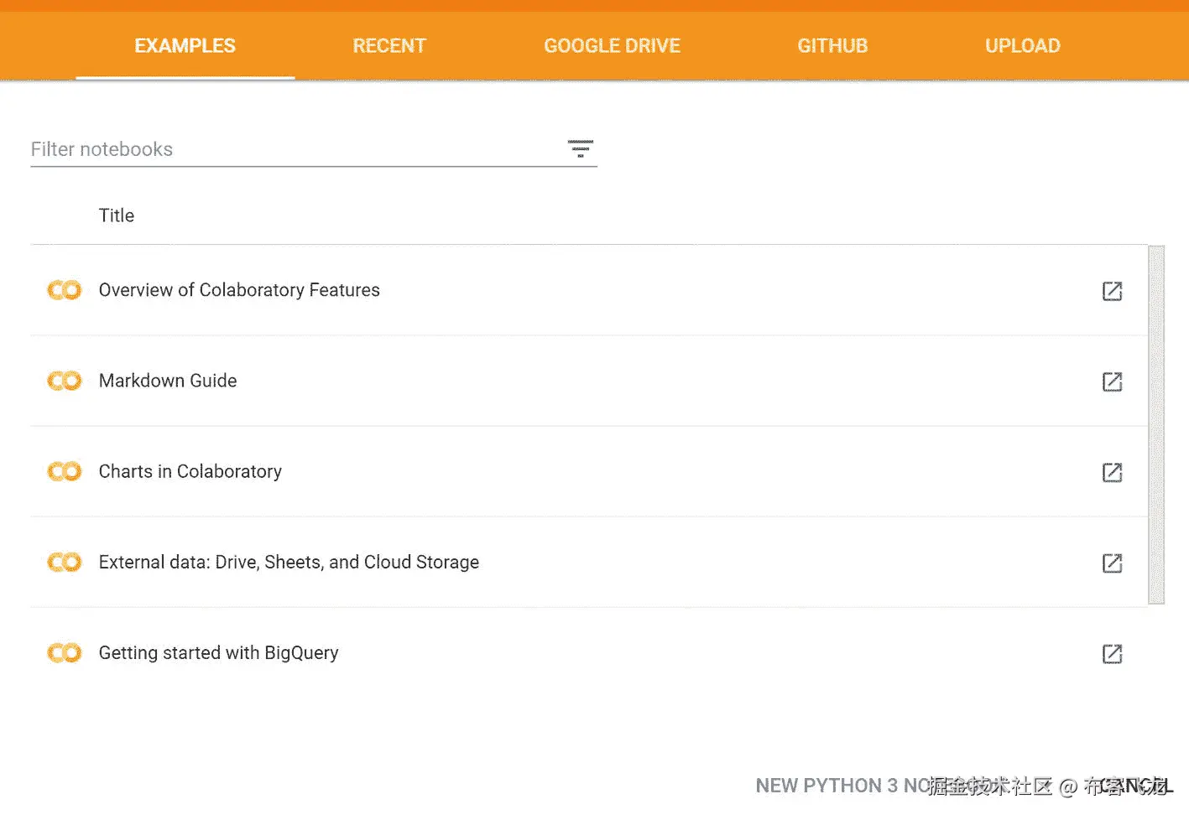This screenshot has width=1189, height=820.
Task: Open Overview of Colaboratory Features in new tab icon
Action: point(1112,291)
